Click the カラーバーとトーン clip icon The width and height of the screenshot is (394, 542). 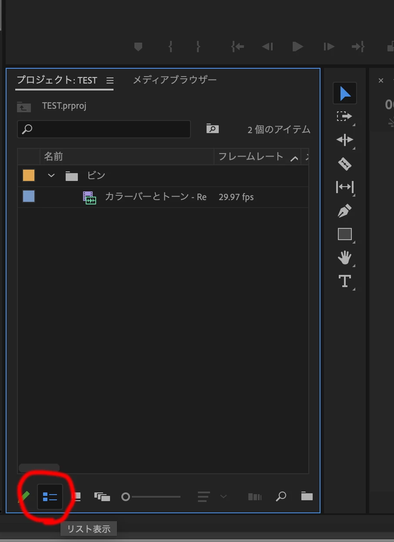pos(90,198)
